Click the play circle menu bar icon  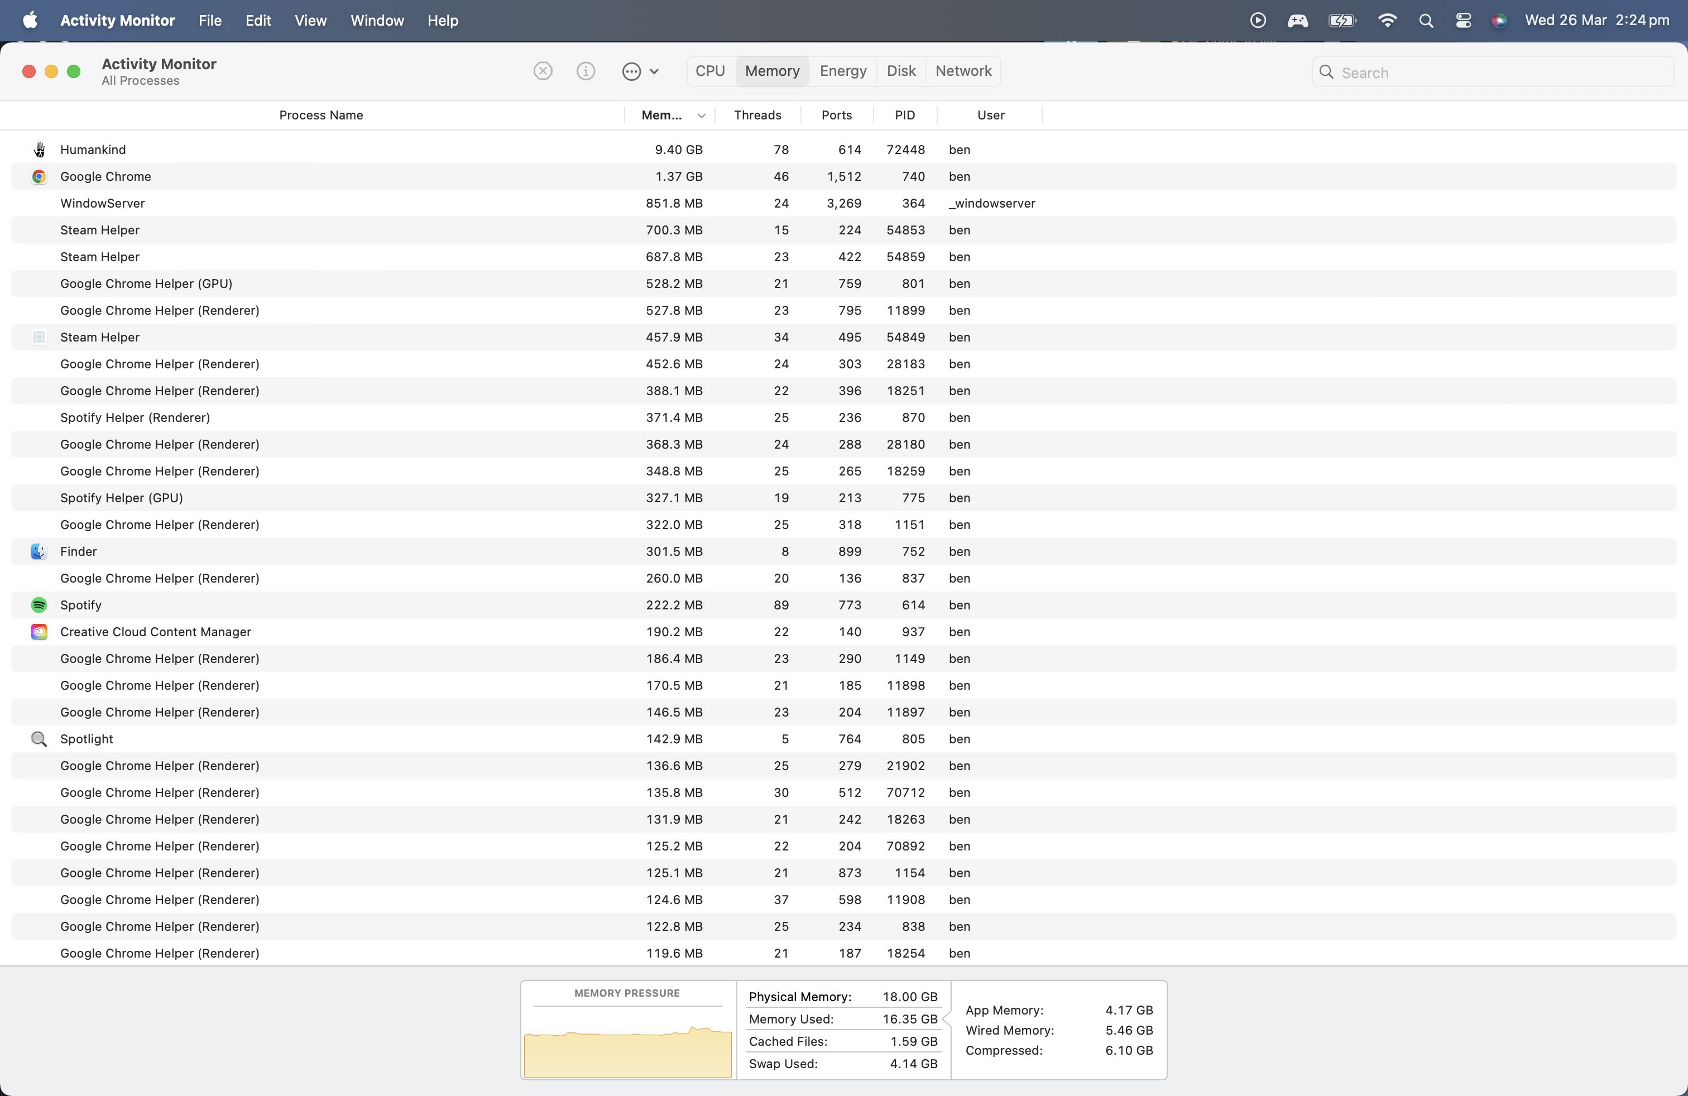pos(1258,21)
